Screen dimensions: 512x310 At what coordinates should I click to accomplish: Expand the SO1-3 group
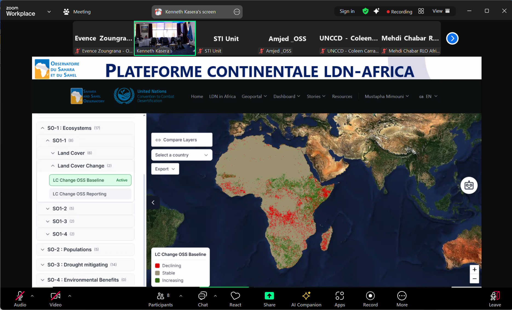85,221
